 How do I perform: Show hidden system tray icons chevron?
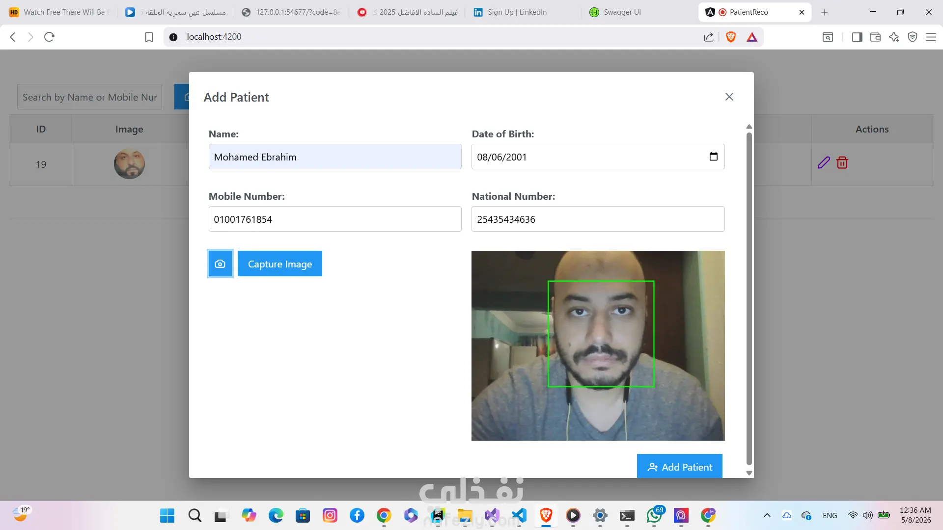point(767,515)
